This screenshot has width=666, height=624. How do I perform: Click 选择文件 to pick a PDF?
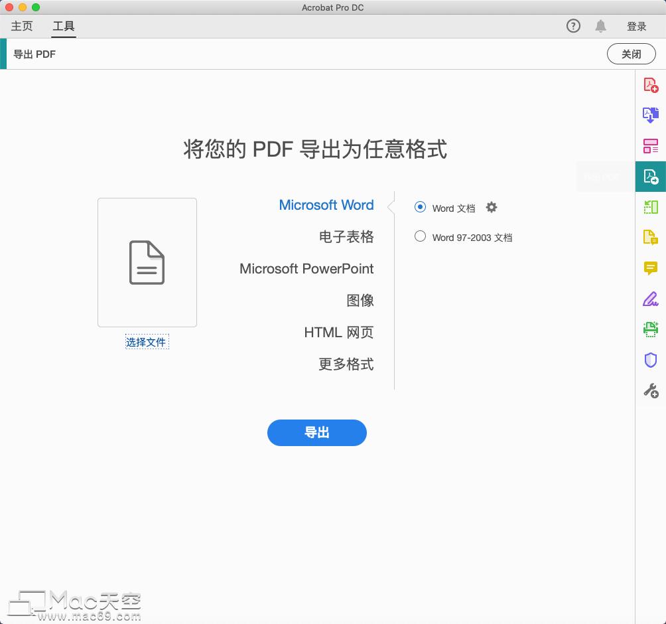[147, 342]
